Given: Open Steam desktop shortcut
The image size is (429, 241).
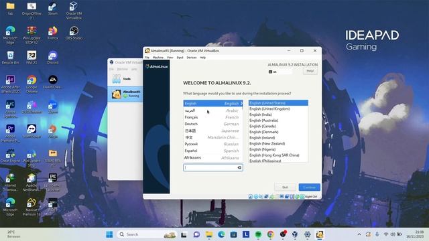Looking at the screenshot, I should point(52,9).
